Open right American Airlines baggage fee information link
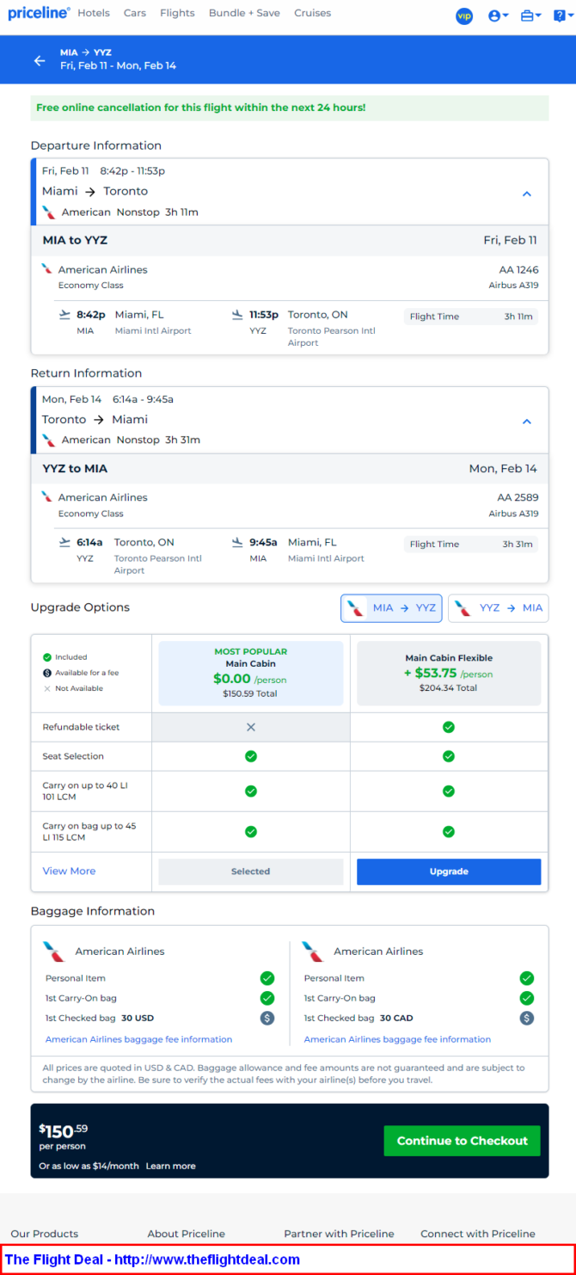This screenshot has height=1275, width=576. click(x=397, y=1039)
